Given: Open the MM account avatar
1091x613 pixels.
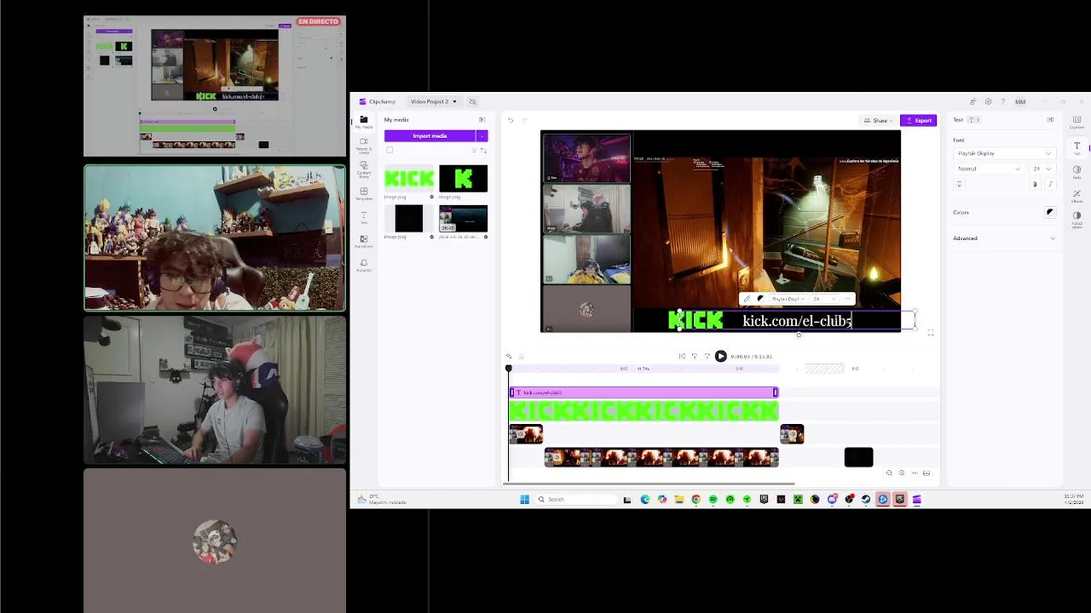Looking at the screenshot, I should (x=1020, y=101).
